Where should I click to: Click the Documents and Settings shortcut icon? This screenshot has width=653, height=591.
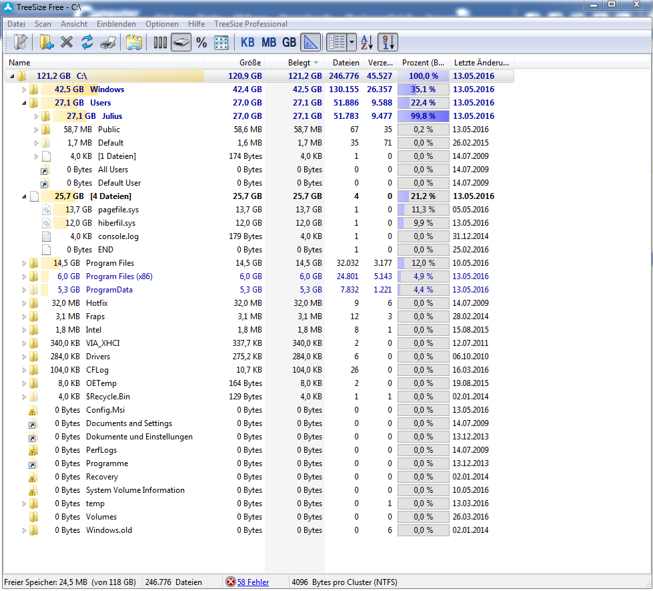(x=33, y=424)
